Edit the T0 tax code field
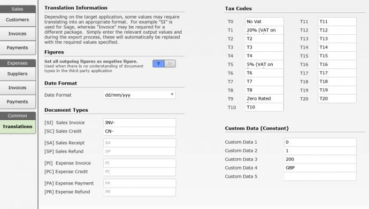The image size is (369, 209). click(x=264, y=21)
